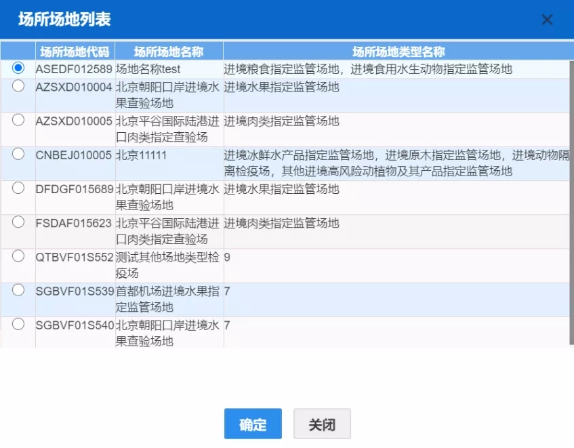Select the radio button for ASEDF012589
This screenshot has height=448, width=574.
(18, 68)
